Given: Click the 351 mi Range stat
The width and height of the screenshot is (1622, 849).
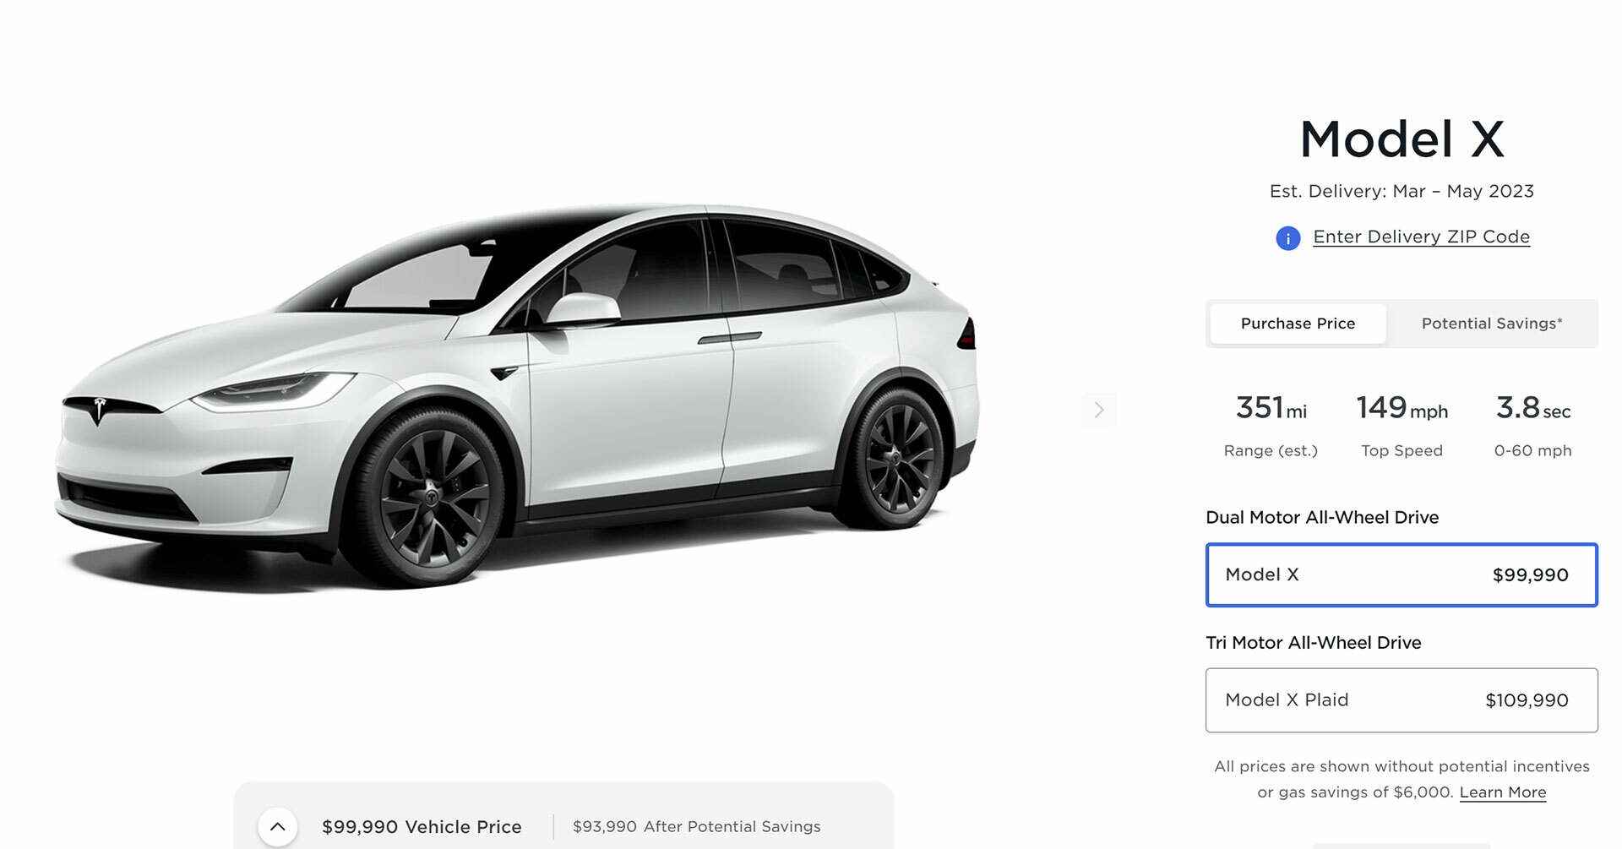Looking at the screenshot, I should coord(1271,427).
